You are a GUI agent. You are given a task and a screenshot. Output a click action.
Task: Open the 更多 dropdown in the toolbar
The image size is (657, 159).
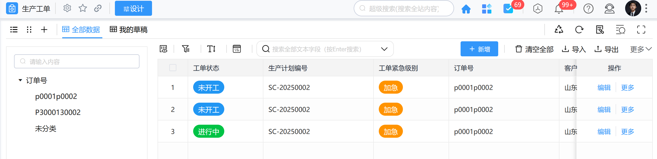pyautogui.click(x=641, y=49)
